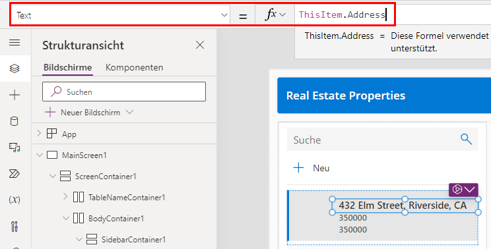
Task: Click the plus icon beside Neu
Action: (298, 168)
